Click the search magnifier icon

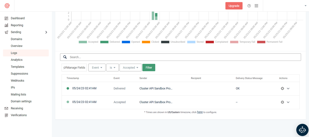(65, 57)
